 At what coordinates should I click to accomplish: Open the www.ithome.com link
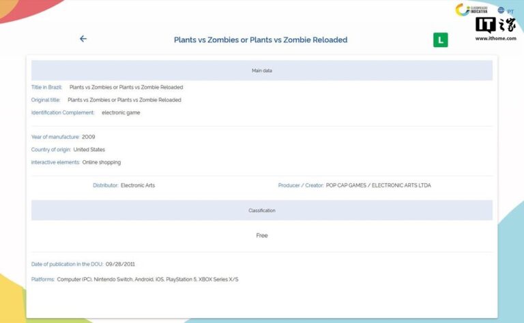tap(495, 38)
